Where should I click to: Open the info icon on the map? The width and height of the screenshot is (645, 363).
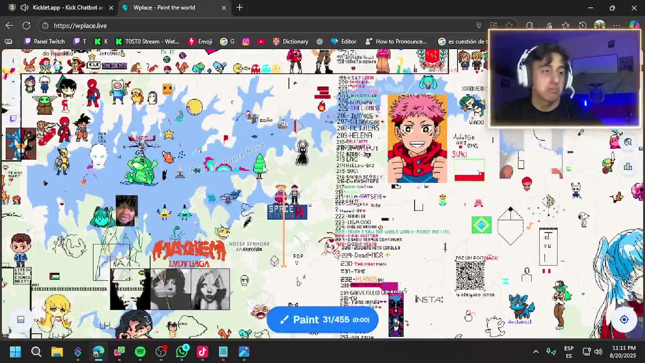[x=13, y=60]
